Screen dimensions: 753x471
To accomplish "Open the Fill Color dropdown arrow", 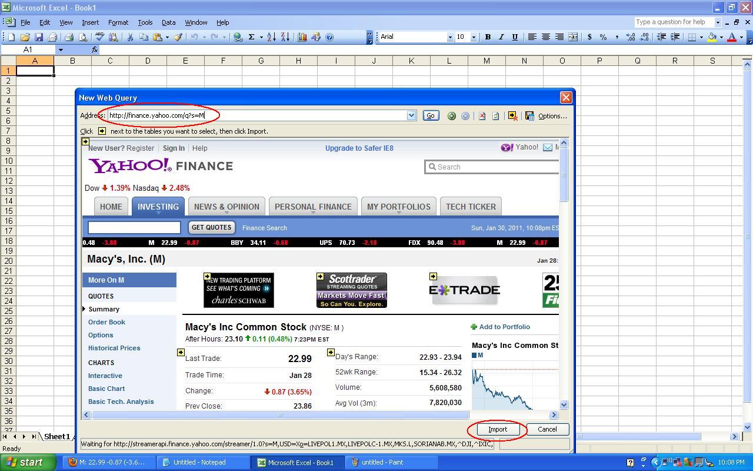I will (721, 37).
